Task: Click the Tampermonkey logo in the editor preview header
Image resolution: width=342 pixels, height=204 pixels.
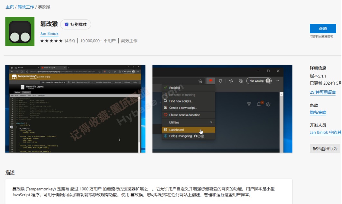Action: coord(14,77)
